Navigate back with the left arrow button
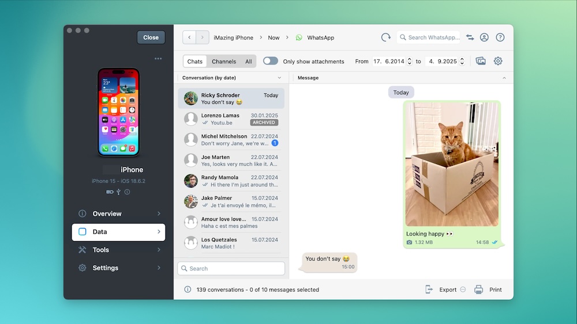577x324 pixels. click(189, 37)
